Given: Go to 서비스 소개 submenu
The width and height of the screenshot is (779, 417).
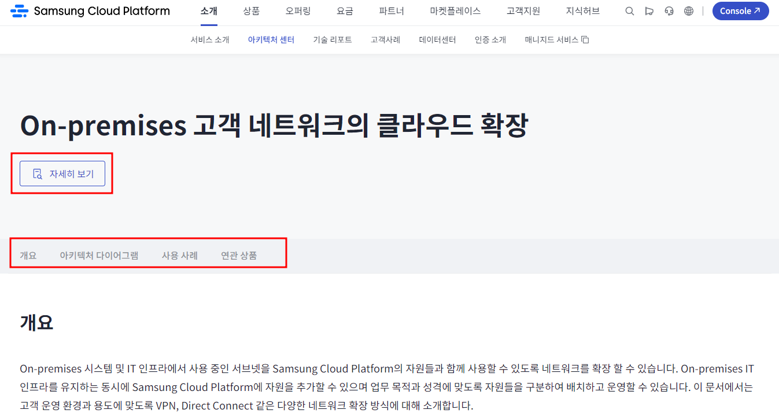Looking at the screenshot, I should pos(210,40).
